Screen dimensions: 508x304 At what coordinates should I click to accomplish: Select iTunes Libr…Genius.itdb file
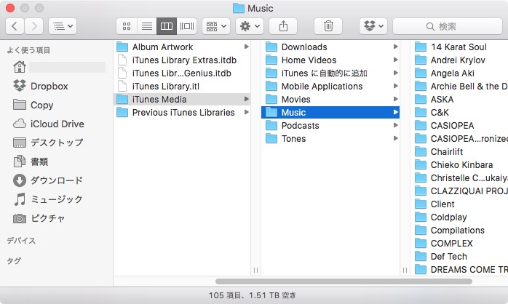[182, 73]
